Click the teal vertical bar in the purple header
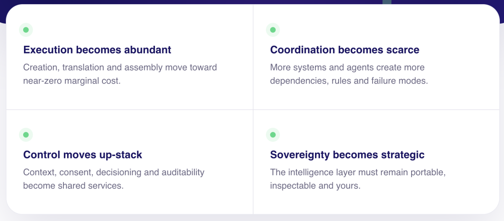Viewport: 504px width, 221px height. pos(387,2)
